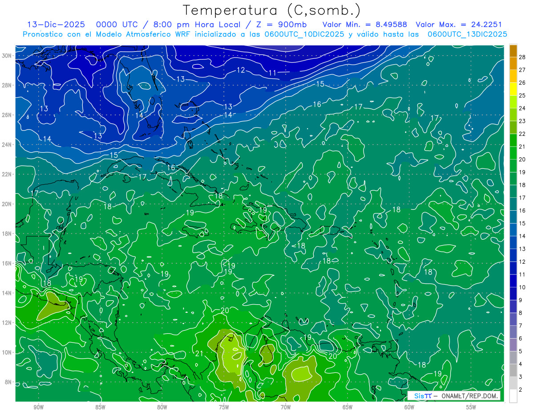Click the '22' color bar scale value
Image resolution: width=534 pixels, height=413 pixels.
[523, 134]
